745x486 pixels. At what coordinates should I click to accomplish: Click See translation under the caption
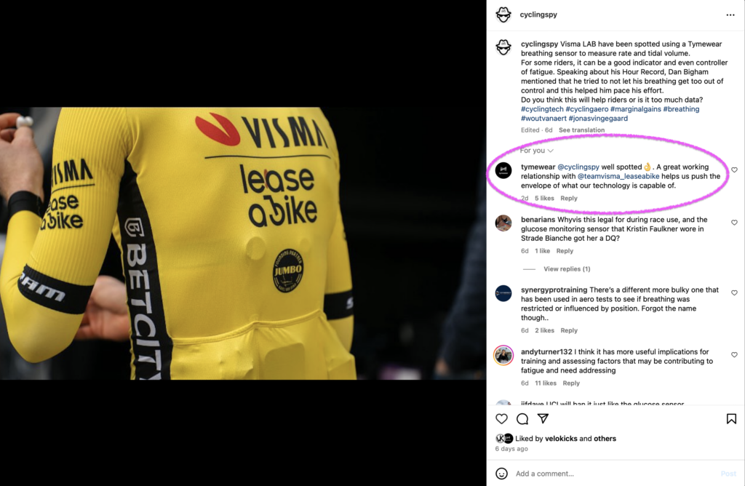(x=581, y=130)
